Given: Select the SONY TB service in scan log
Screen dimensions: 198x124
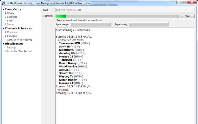Looking at the screenshot, I should click(x=69, y=47).
